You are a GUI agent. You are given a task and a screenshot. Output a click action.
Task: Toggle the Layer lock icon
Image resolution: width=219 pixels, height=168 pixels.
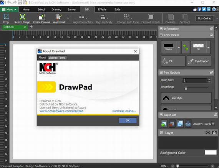tap(214, 132)
